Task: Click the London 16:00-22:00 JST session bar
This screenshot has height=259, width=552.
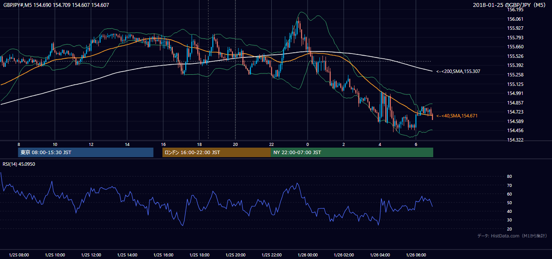Action: coord(216,152)
